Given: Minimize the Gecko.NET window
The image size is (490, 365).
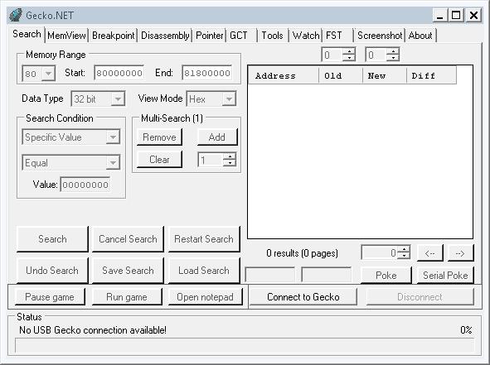Looking at the screenshot, I should (x=440, y=15).
